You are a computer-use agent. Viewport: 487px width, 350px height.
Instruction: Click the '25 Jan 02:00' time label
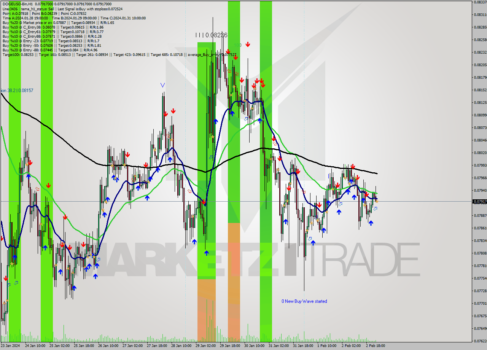click(x=59, y=346)
